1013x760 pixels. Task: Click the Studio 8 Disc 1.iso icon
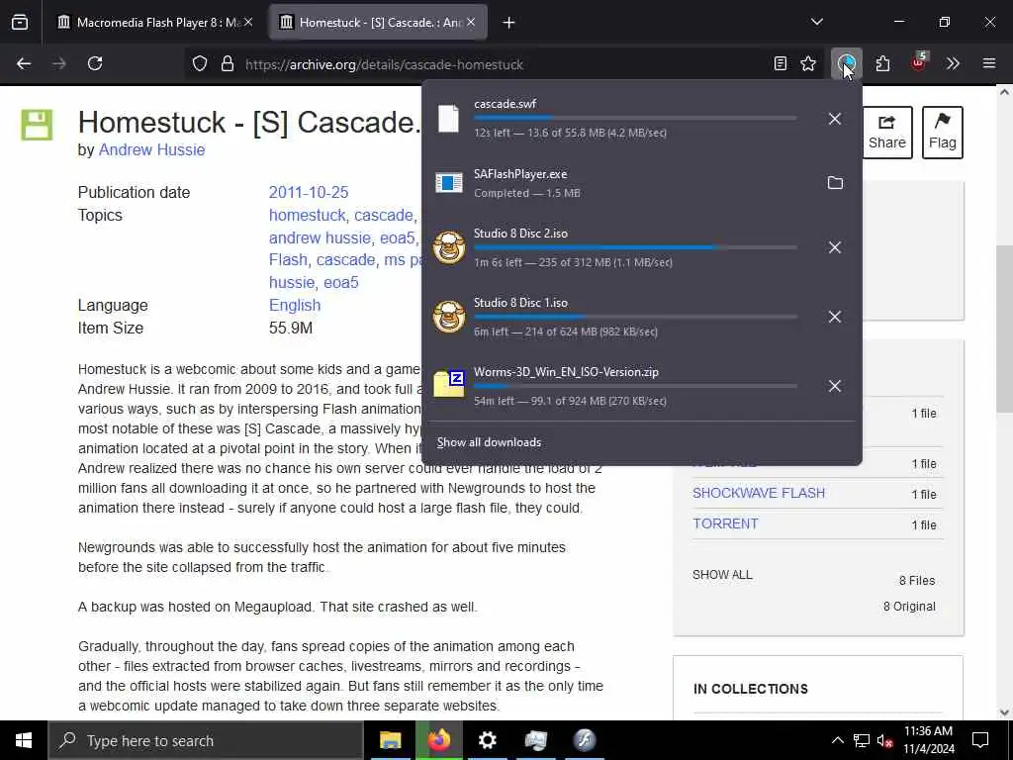click(449, 316)
